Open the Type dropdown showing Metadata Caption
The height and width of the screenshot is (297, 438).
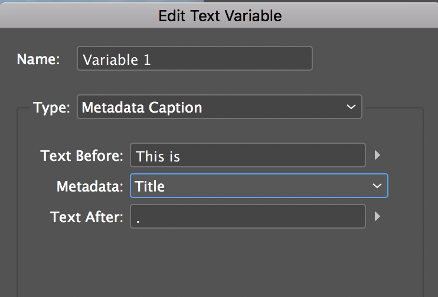pyautogui.click(x=218, y=107)
